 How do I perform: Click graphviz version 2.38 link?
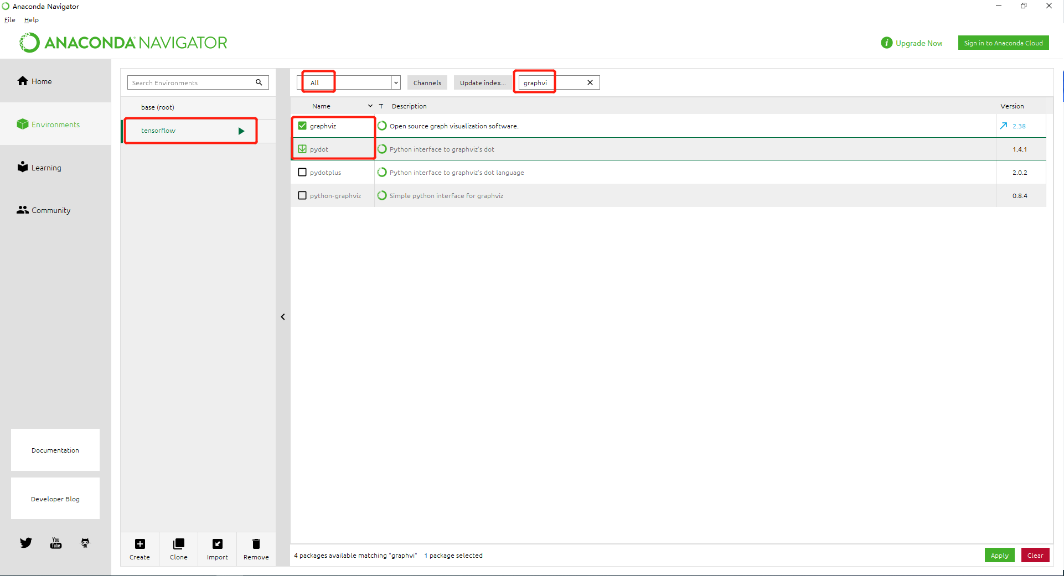(x=1019, y=126)
